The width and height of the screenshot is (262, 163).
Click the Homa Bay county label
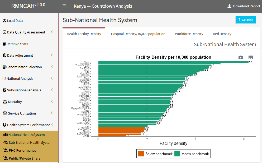pos(84,88)
